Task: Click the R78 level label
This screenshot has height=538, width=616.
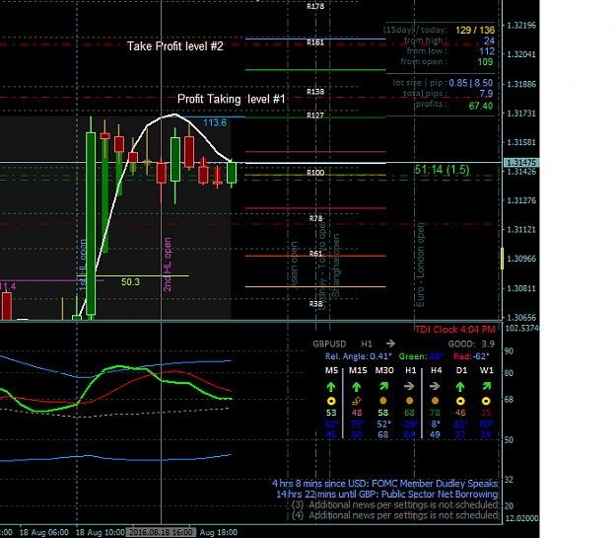Action: pyautogui.click(x=315, y=219)
